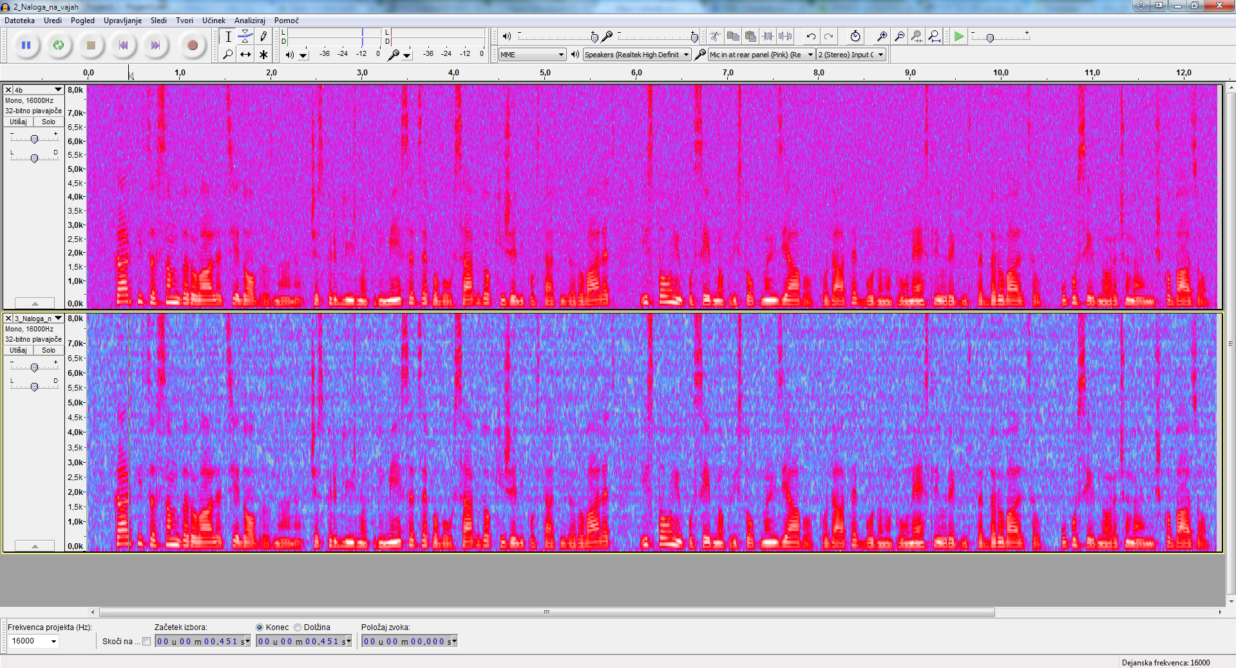Open the Analiziraj menu
1236x668 pixels.
coord(249,21)
